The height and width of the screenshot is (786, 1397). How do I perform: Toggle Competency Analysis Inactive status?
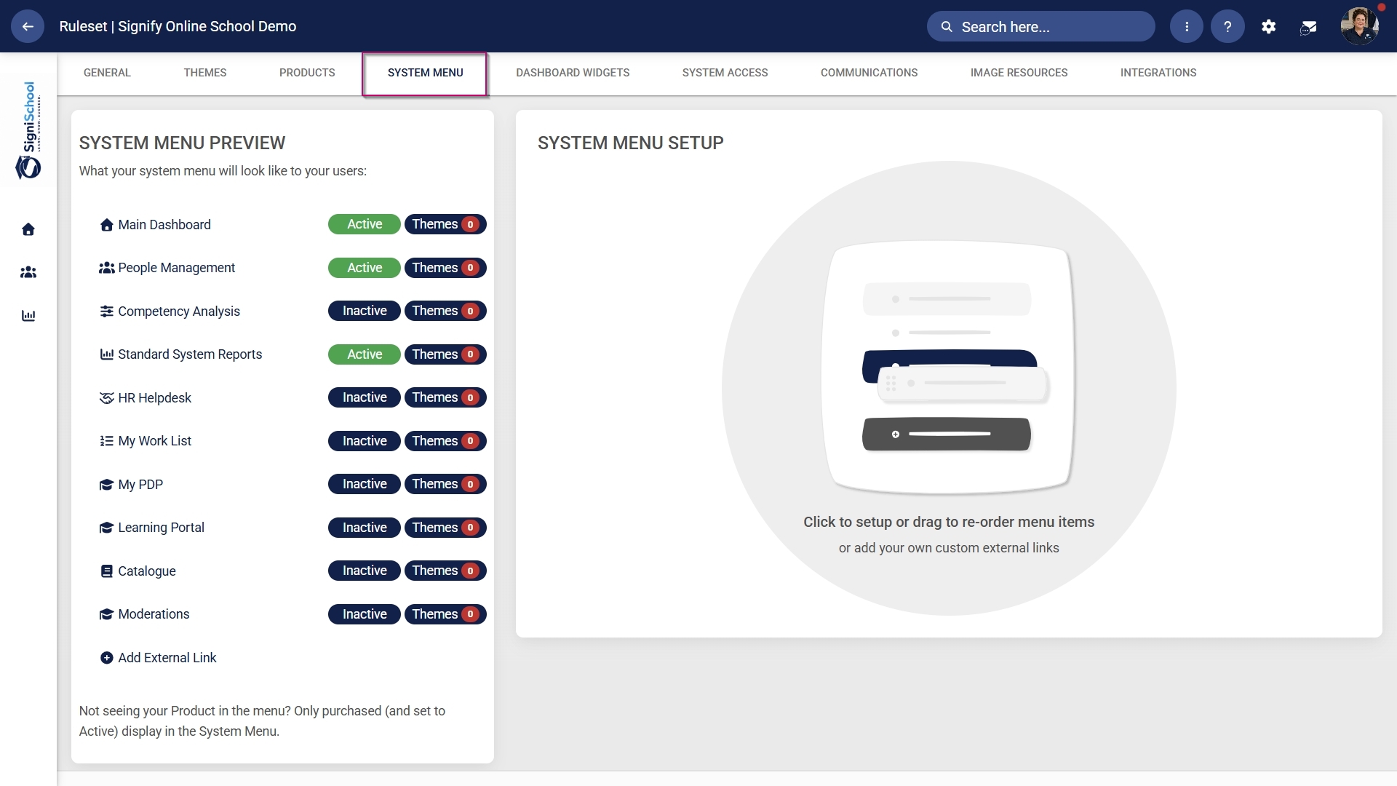(x=365, y=311)
